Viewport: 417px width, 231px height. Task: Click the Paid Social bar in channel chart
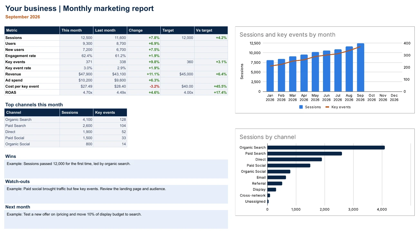click(289, 166)
